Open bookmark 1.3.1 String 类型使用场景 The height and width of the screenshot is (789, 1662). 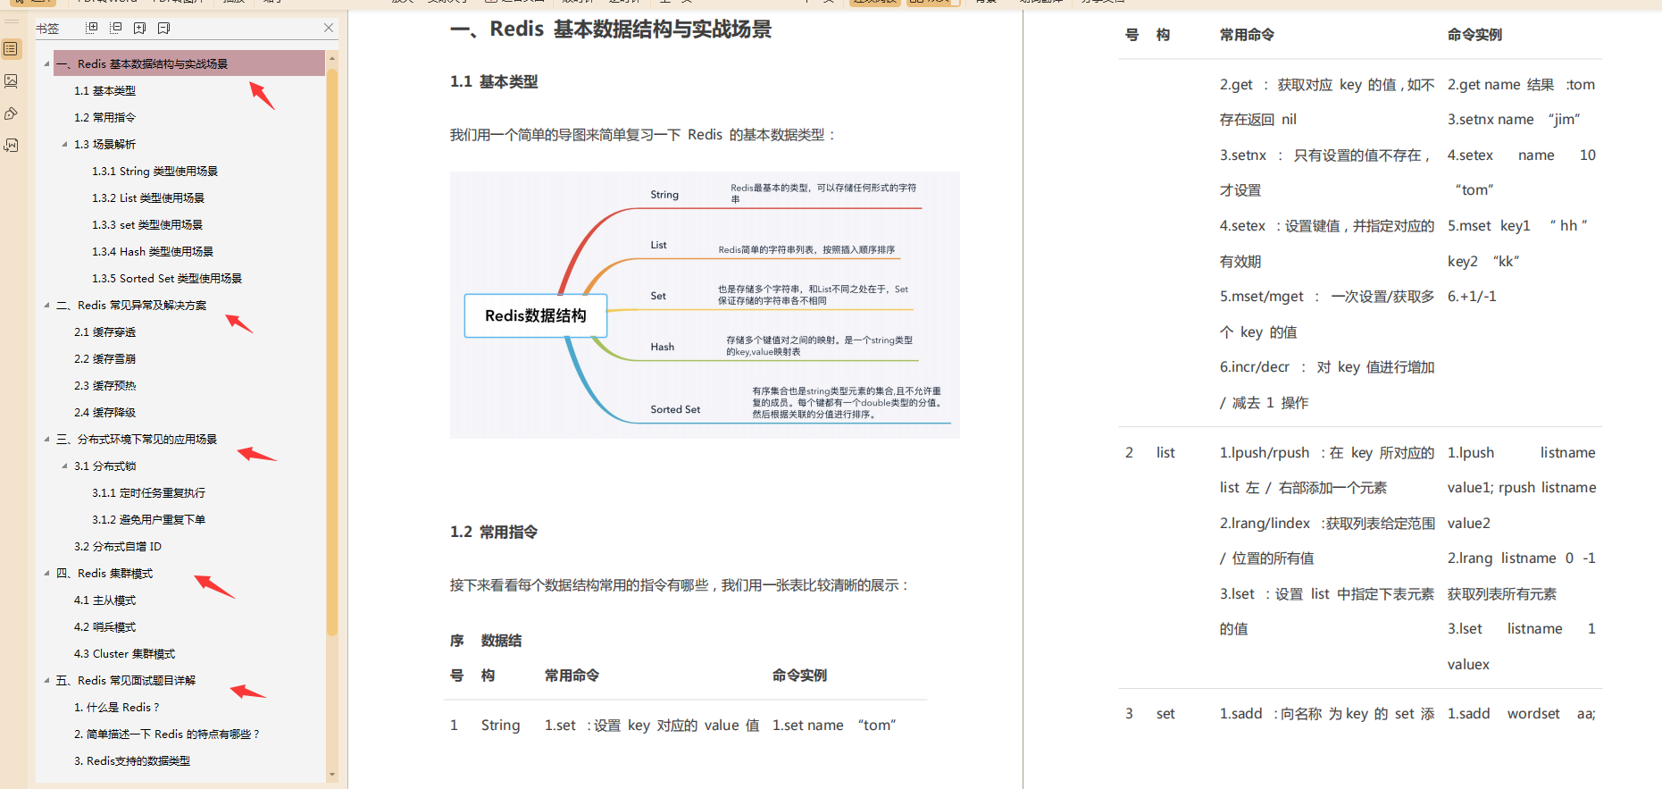tap(155, 172)
